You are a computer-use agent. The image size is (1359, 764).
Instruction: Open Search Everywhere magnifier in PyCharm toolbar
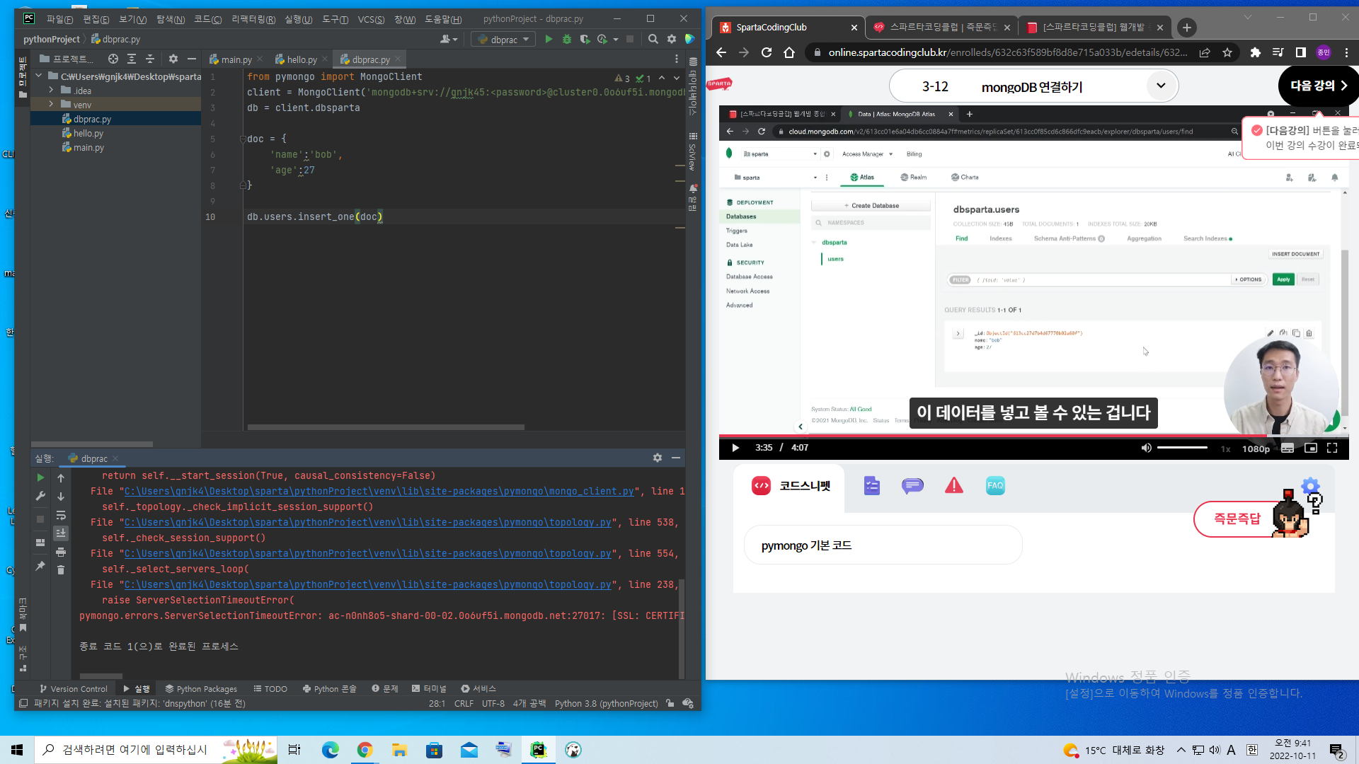653,40
